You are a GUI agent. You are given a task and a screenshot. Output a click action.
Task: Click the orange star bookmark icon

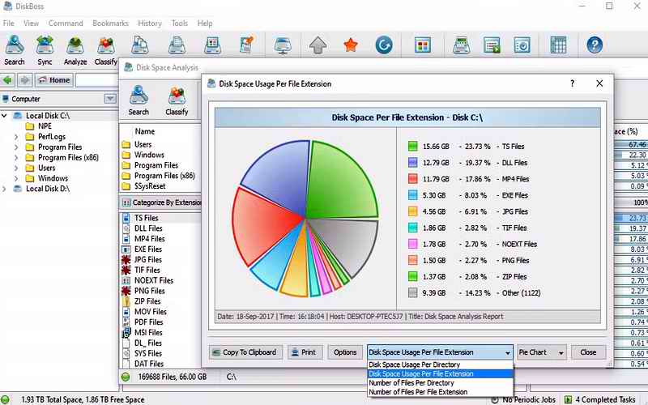click(x=350, y=45)
